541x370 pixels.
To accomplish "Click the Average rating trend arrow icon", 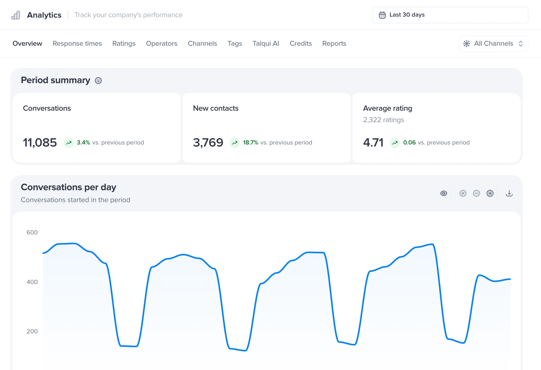I will (395, 143).
